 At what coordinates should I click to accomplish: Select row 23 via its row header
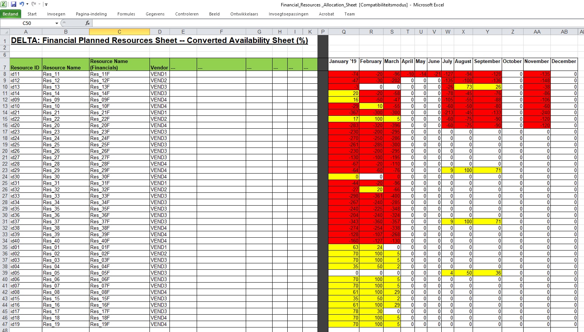pyautogui.click(x=5, y=170)
